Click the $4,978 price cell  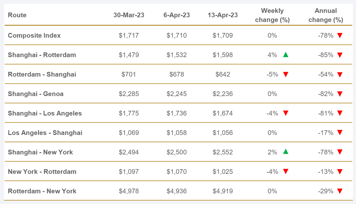(x=129, y=191)
